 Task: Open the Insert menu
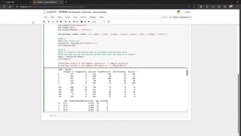tap(68, 17)
